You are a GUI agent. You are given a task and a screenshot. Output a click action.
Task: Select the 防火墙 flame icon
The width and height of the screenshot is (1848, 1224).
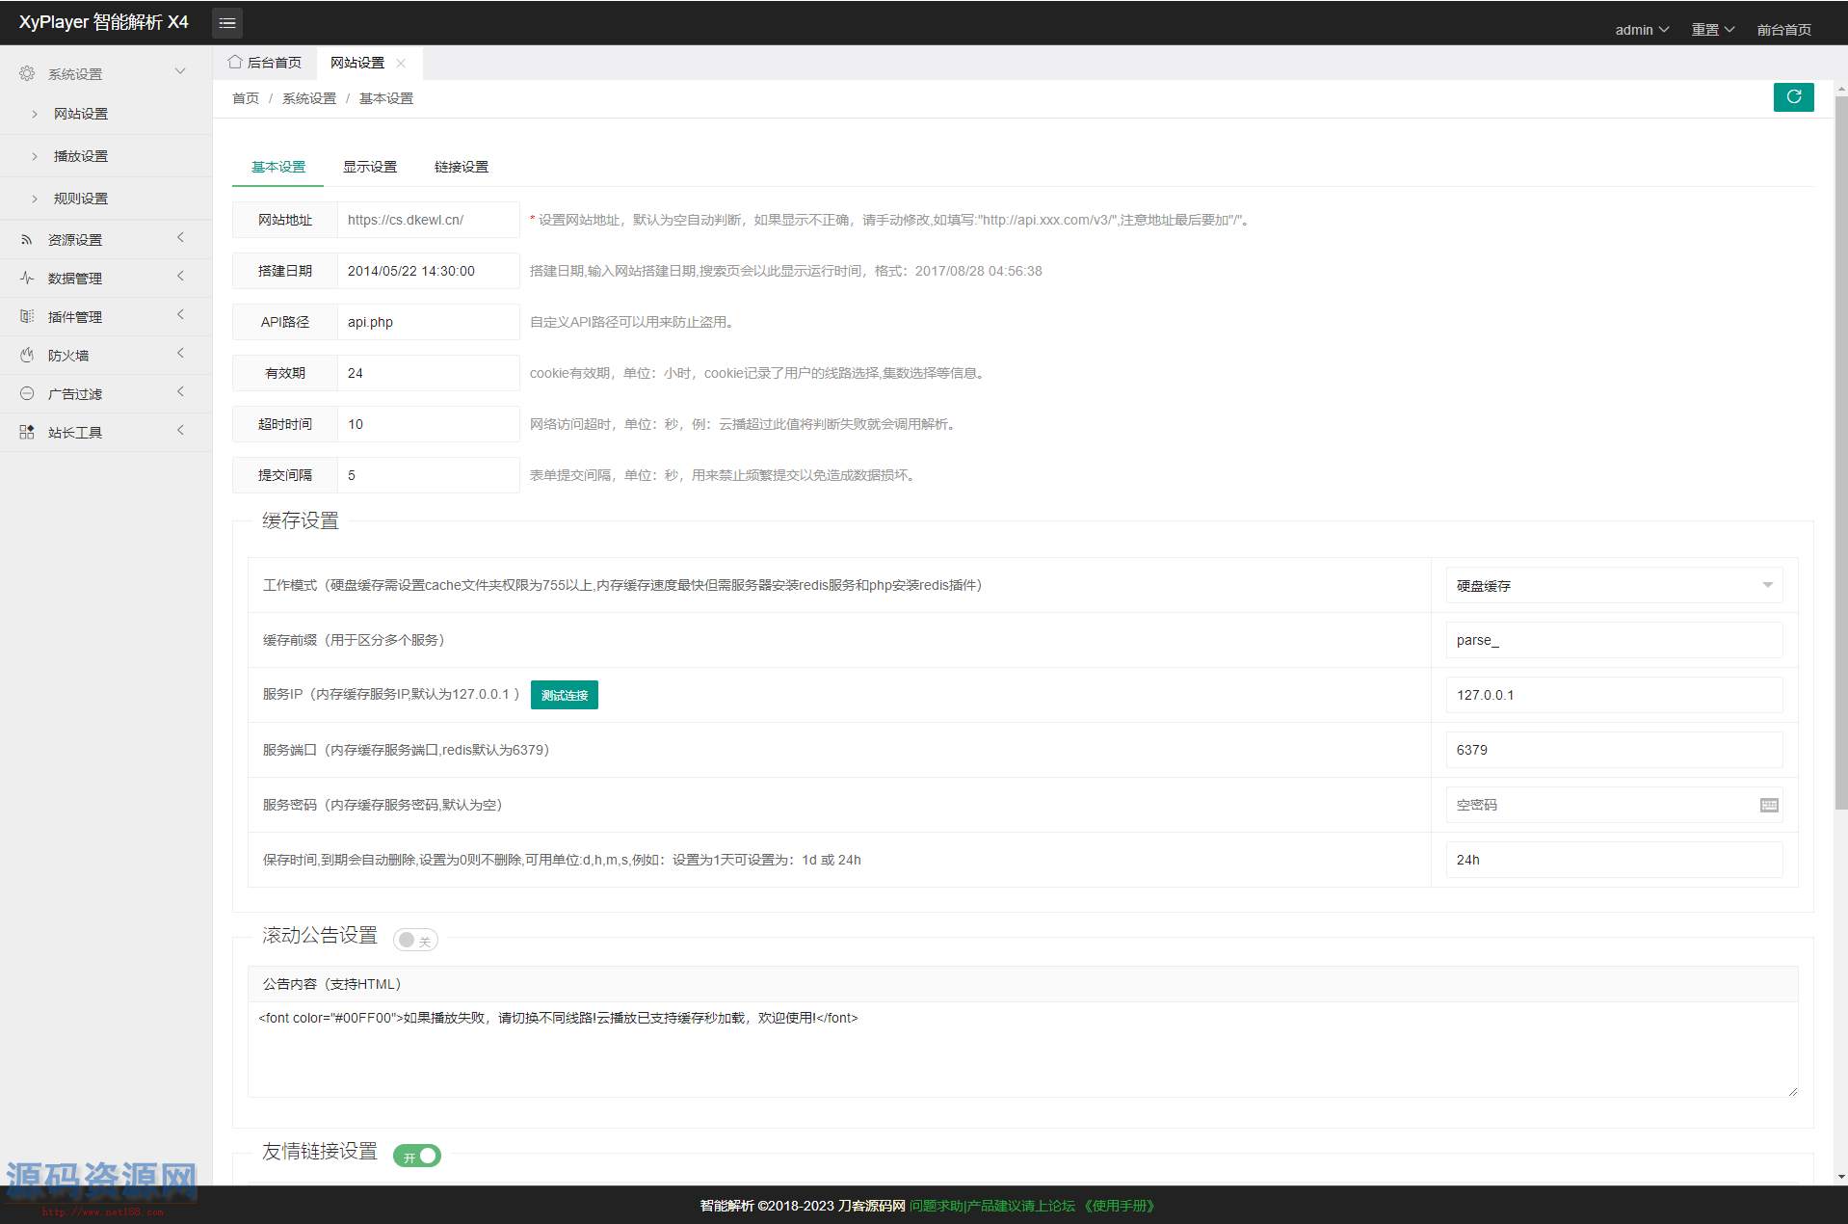pyautogui.click(x=26, y=355)
